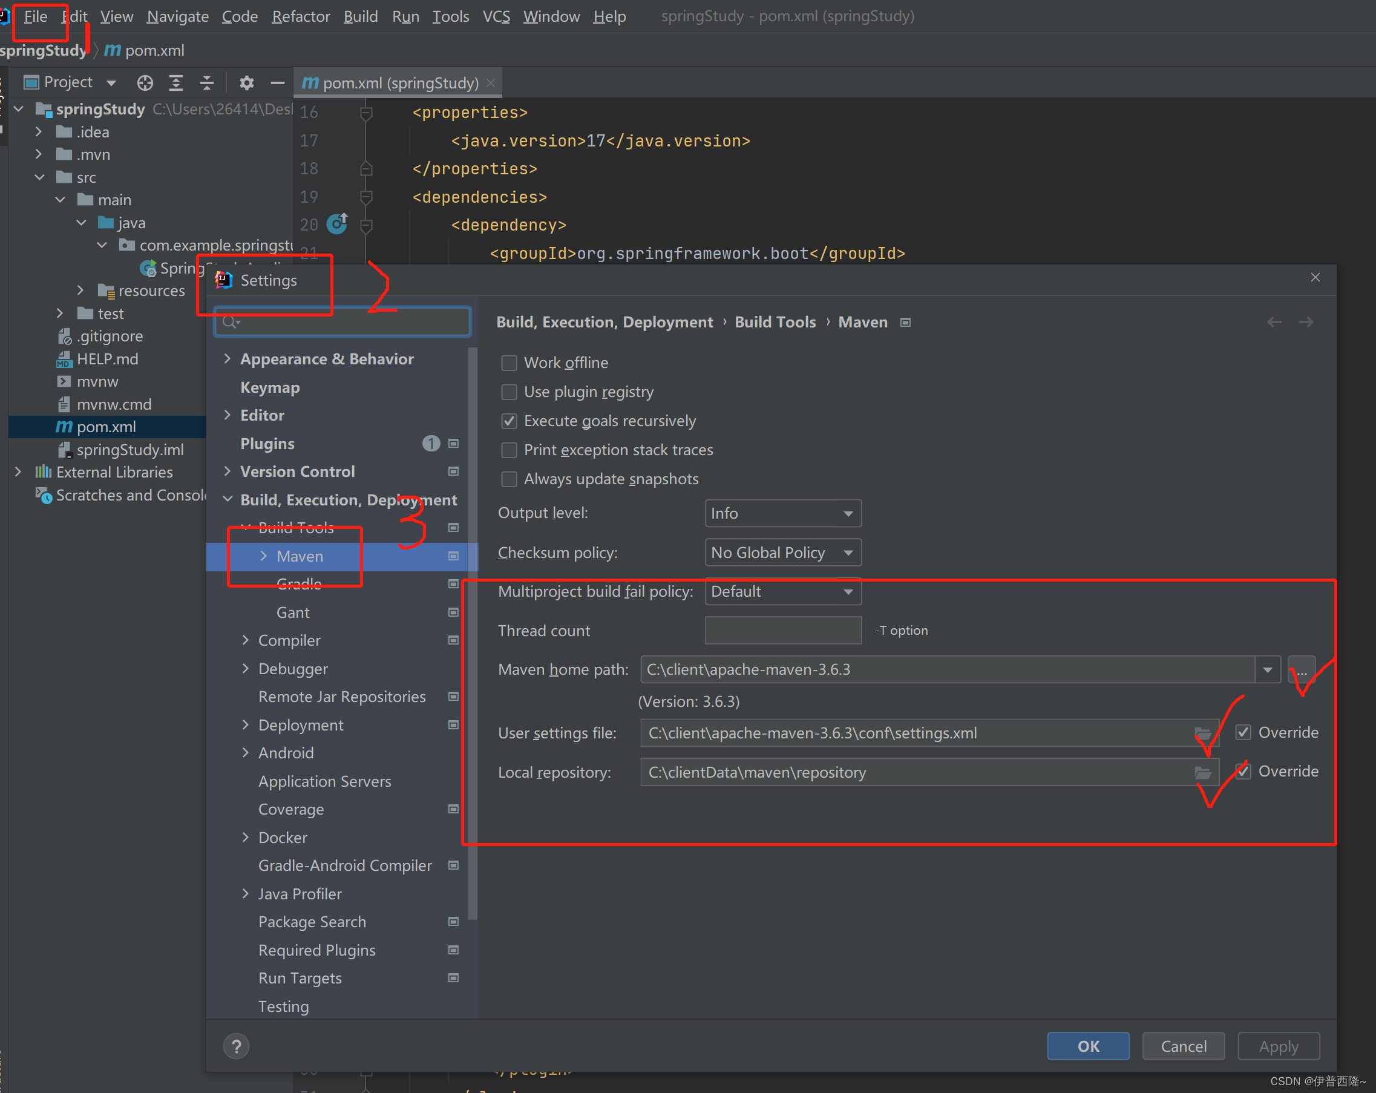Click the locate/select opened file icon
Image resolution: width=1376 pixels, height=1093 pixels.
point(145,82)
